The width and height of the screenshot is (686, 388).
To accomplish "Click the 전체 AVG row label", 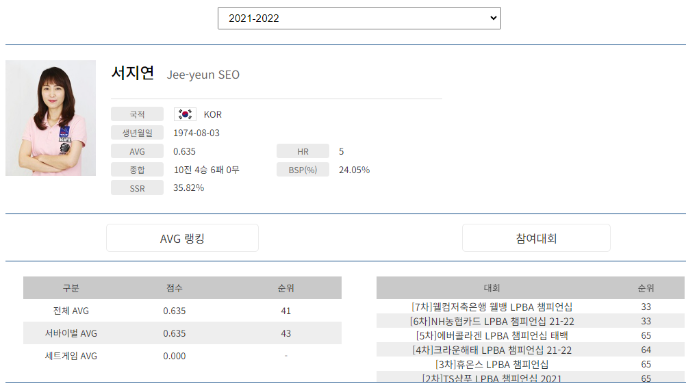I will coord(71,311).
